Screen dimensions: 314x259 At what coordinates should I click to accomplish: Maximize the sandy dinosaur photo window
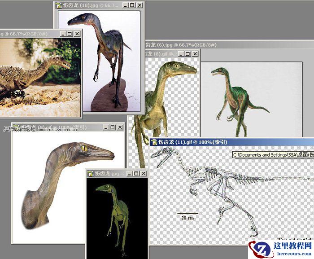coord(70,34)
